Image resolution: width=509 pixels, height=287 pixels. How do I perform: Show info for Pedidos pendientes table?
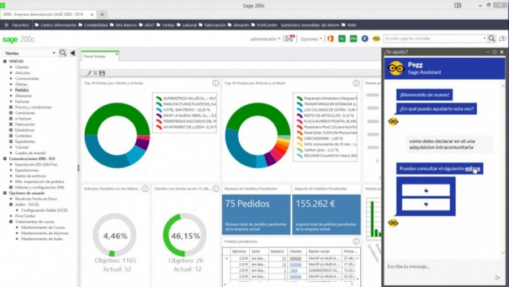[356, 242]
